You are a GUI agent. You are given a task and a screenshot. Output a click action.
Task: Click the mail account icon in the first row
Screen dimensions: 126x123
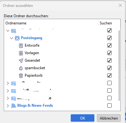click(13, 31)
